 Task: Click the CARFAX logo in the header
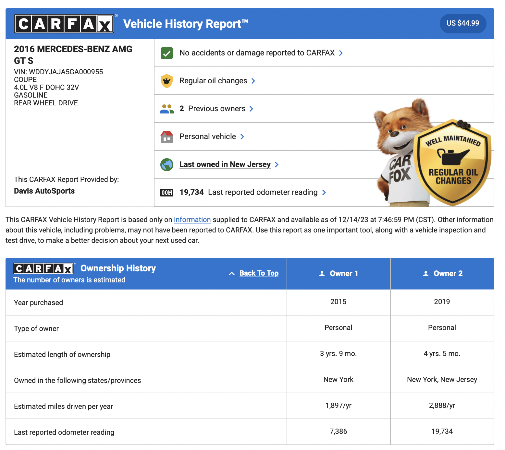(x=64, y=24)
